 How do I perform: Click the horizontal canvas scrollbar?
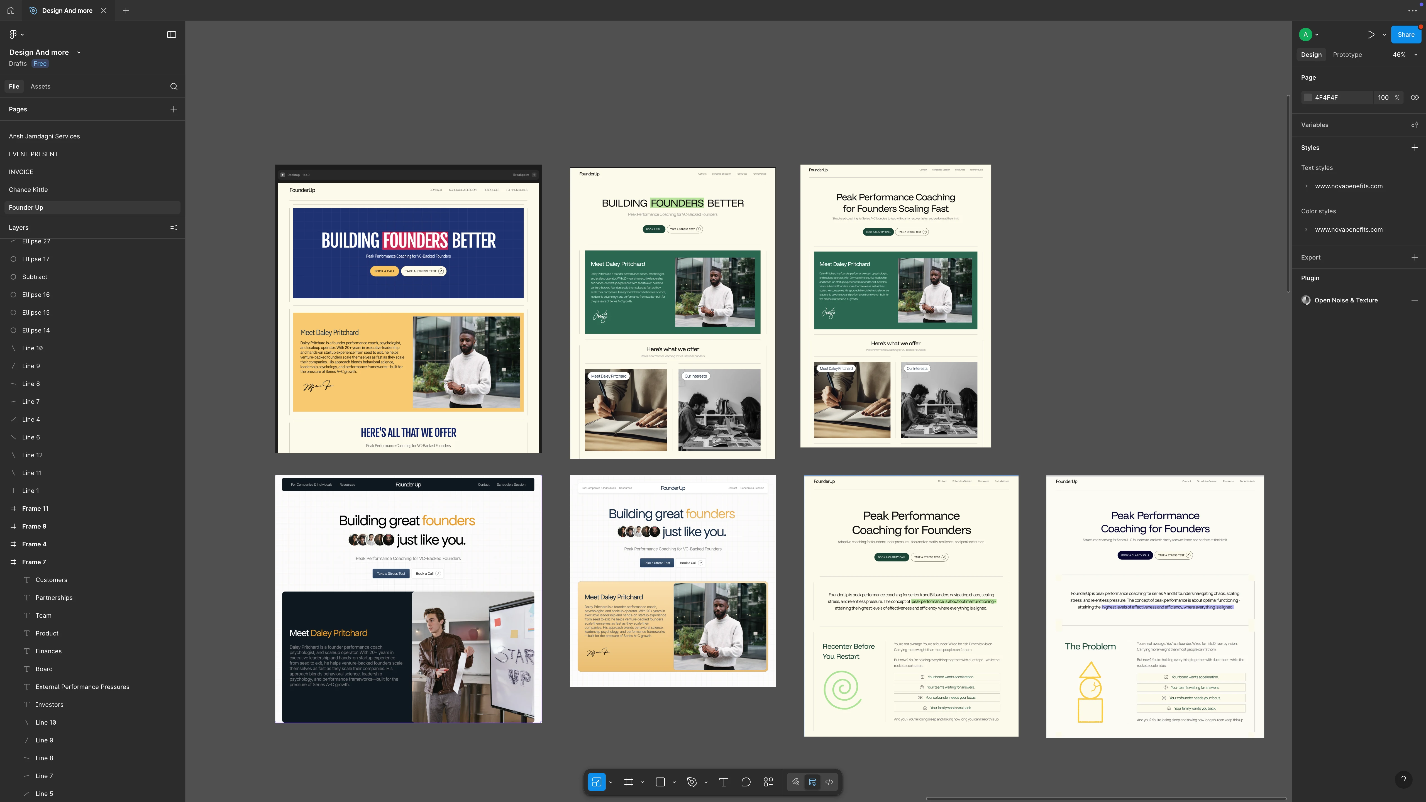tap(1106, 799)
